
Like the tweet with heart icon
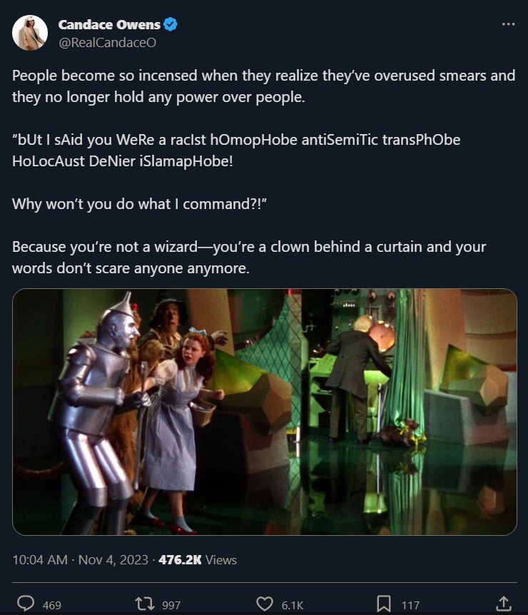pyautogui.click(x=265, y=604)
